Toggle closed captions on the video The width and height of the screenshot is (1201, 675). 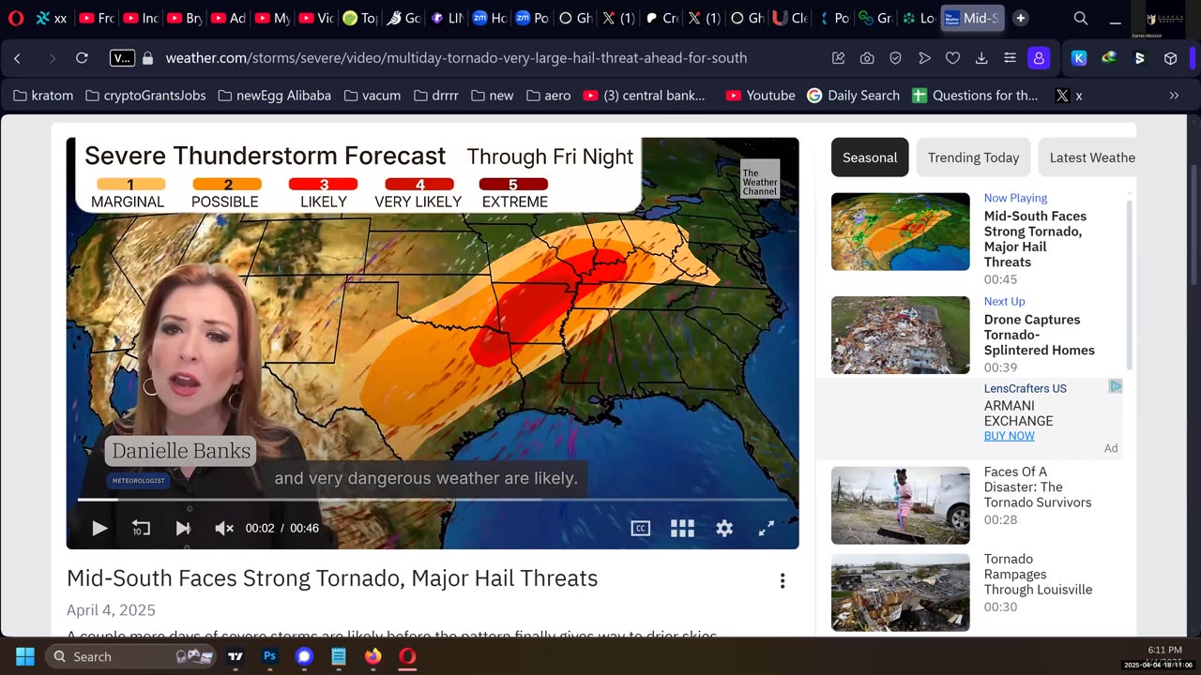[641, 528]
